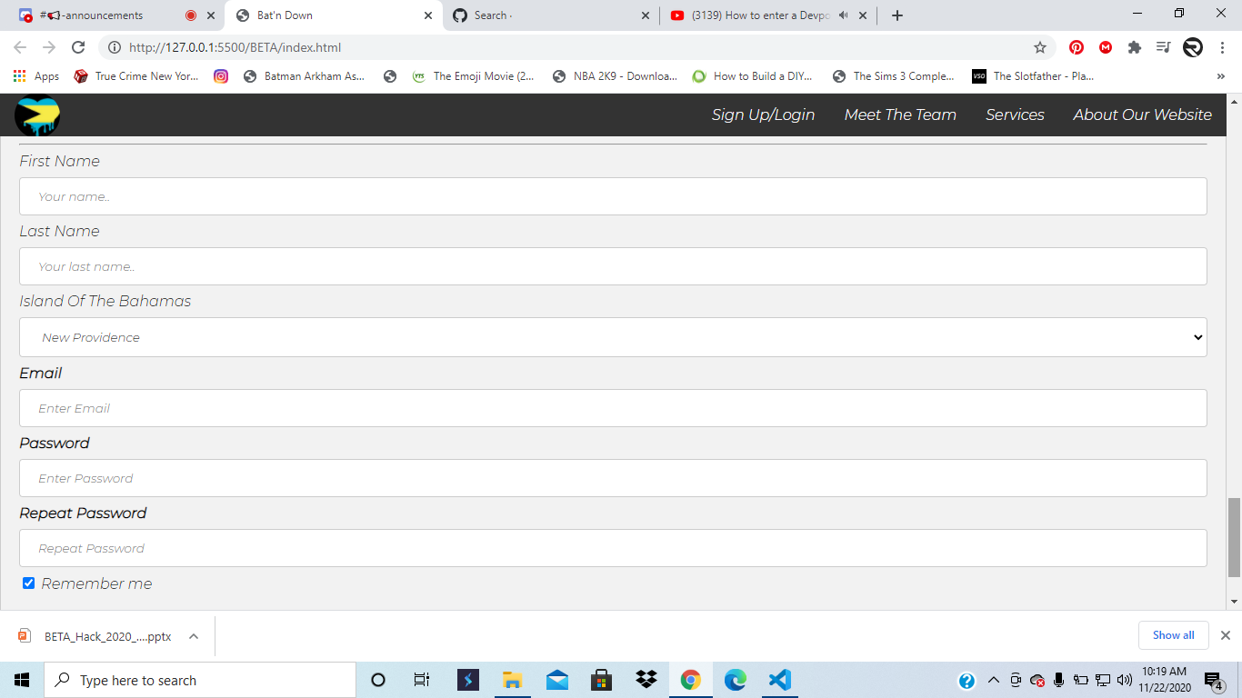Open the Get Help question mark icon

(x=967, y=680)
